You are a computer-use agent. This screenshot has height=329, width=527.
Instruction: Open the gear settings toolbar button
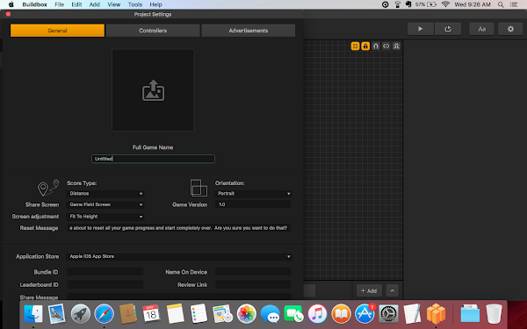coord(510,29)
